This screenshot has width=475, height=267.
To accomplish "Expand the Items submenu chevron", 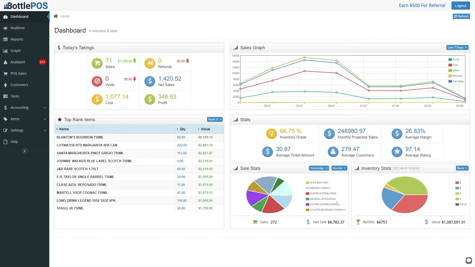I will [45, 119].
